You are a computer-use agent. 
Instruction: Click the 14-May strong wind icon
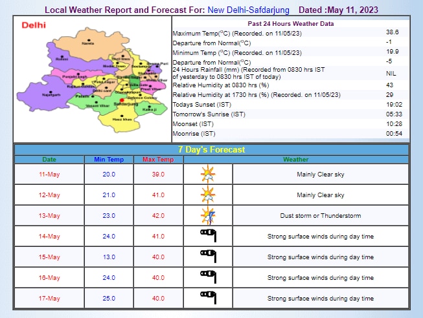tap(208, 236)
